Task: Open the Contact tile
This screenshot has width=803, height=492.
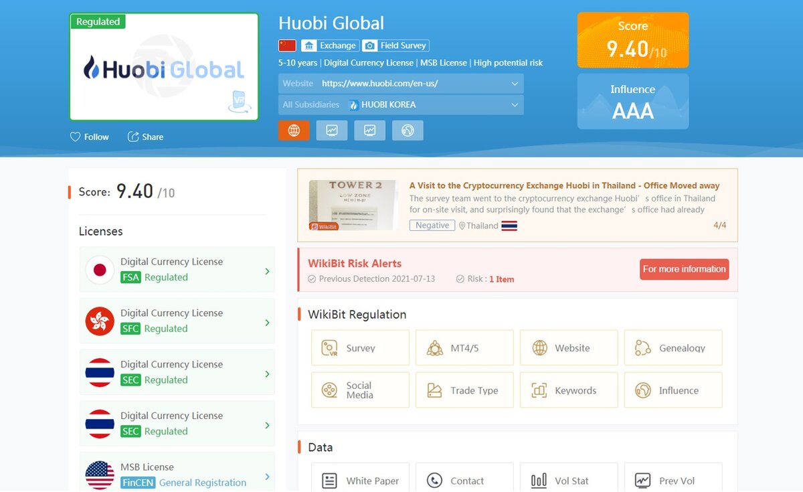Action: [464, 477]
